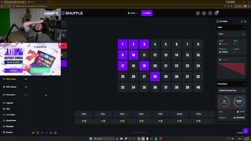
Task: Open the Windows Start menu
Action: click(x=91, y=139)
